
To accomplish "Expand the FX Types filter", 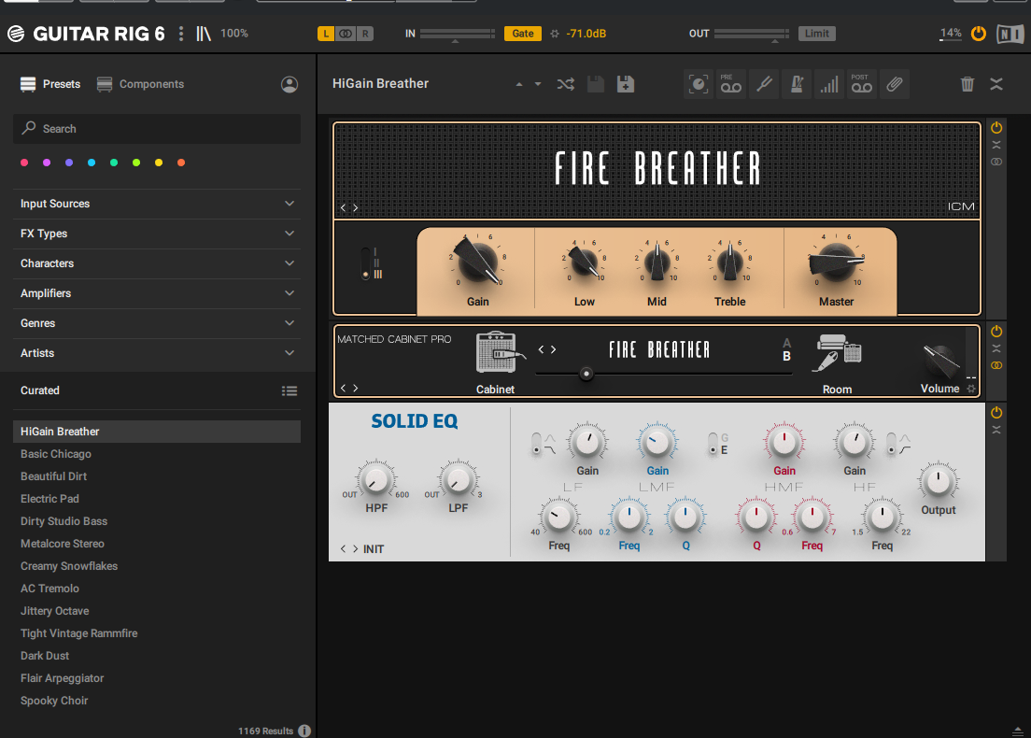I will [x=157, y=234].
